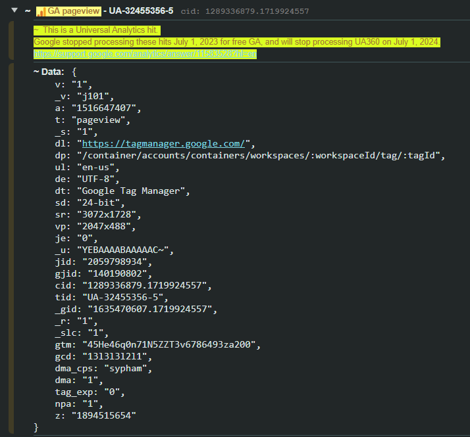Select the tag_exp: "0" row

click(x=90, y=392)
